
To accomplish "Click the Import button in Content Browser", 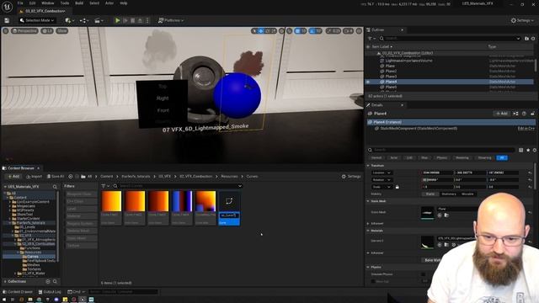I will click(x=34, y=177).
